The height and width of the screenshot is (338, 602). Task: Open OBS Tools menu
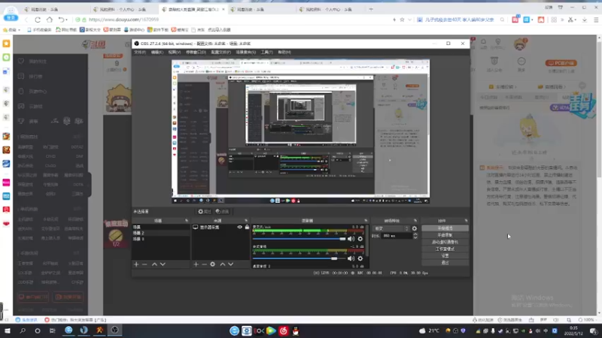point(266,52)
